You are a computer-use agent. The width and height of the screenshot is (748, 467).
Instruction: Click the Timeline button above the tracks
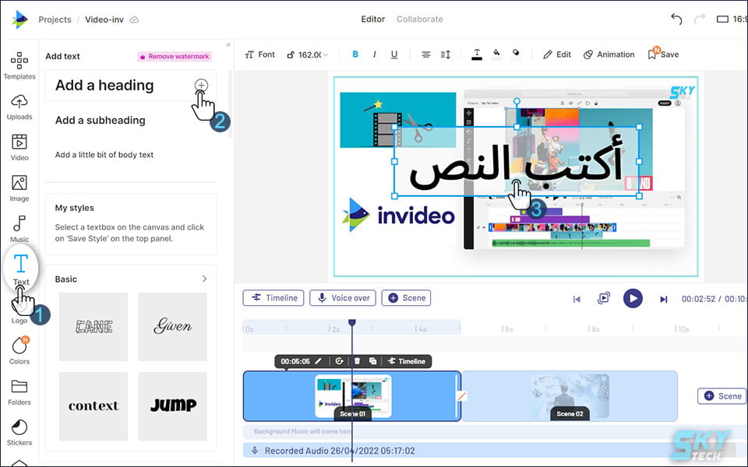[x=273, y=298]
